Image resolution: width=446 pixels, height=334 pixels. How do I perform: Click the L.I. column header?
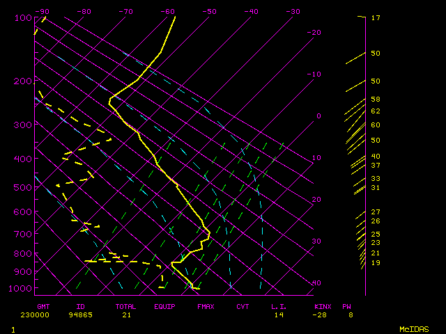279,306
